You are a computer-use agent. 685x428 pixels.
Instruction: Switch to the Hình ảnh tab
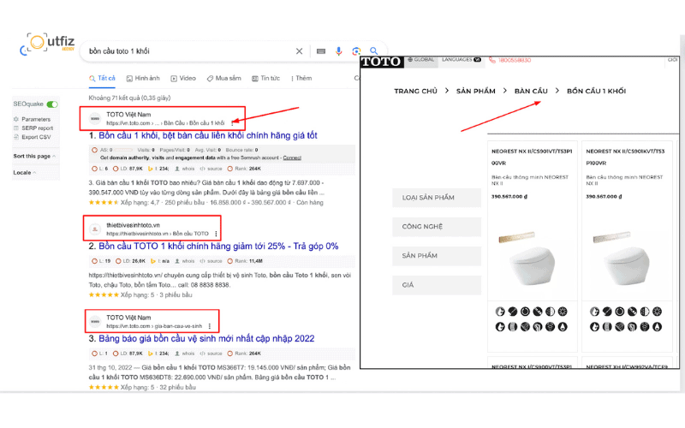point(143,78)
